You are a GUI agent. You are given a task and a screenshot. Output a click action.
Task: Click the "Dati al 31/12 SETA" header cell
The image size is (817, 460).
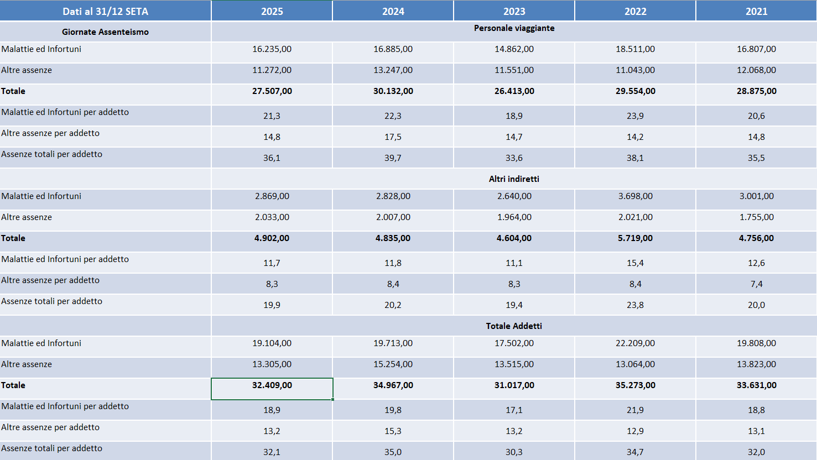click(105, 11)
